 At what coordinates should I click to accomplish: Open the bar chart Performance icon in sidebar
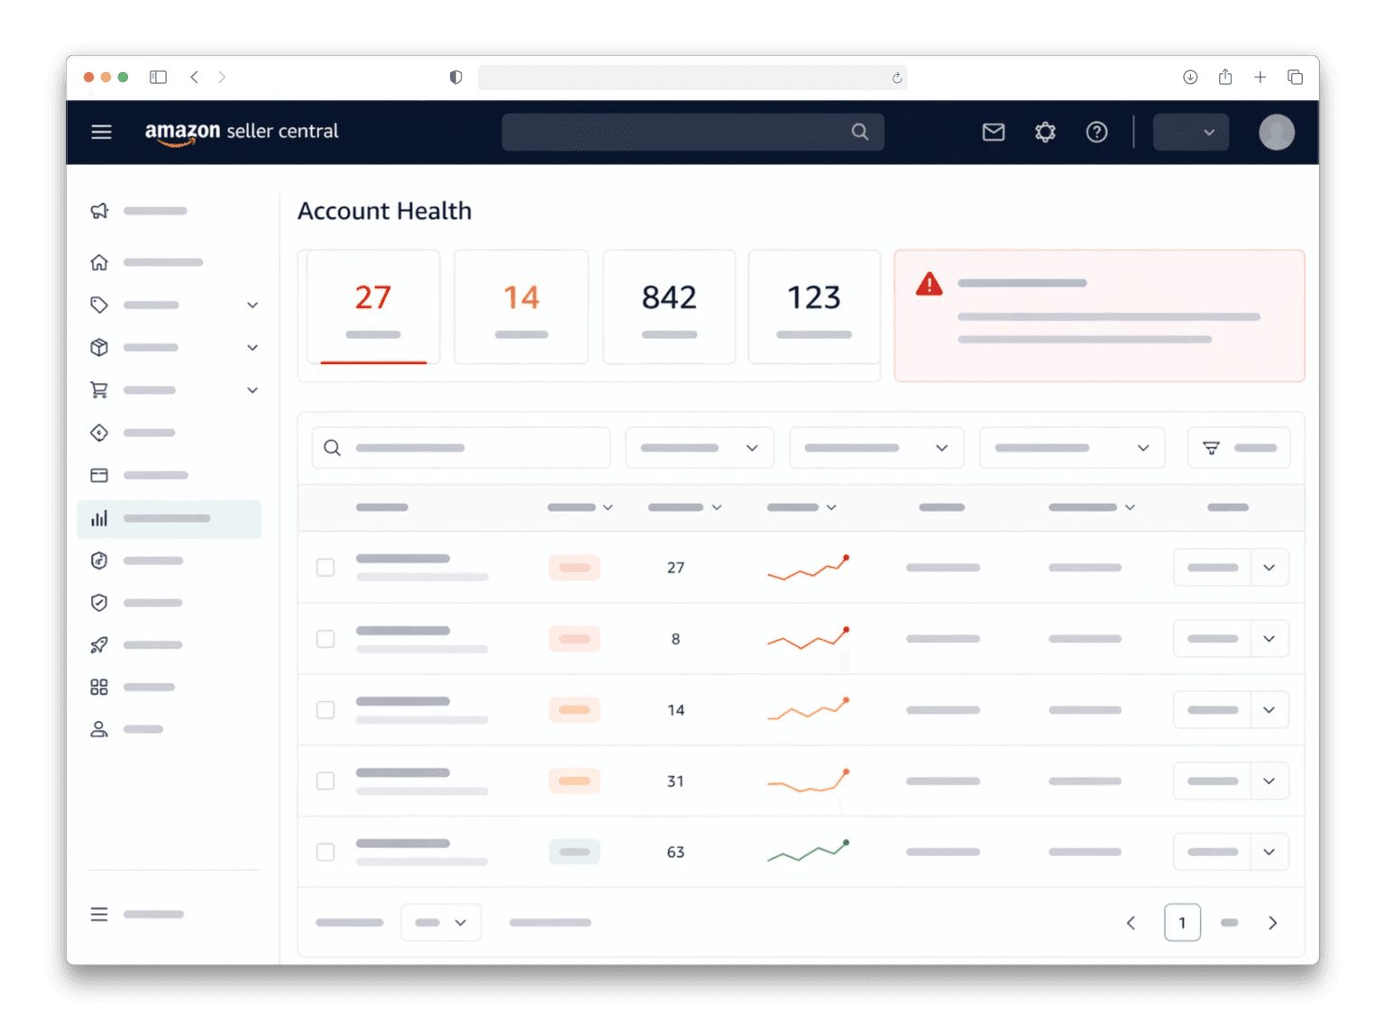[99, 518]
